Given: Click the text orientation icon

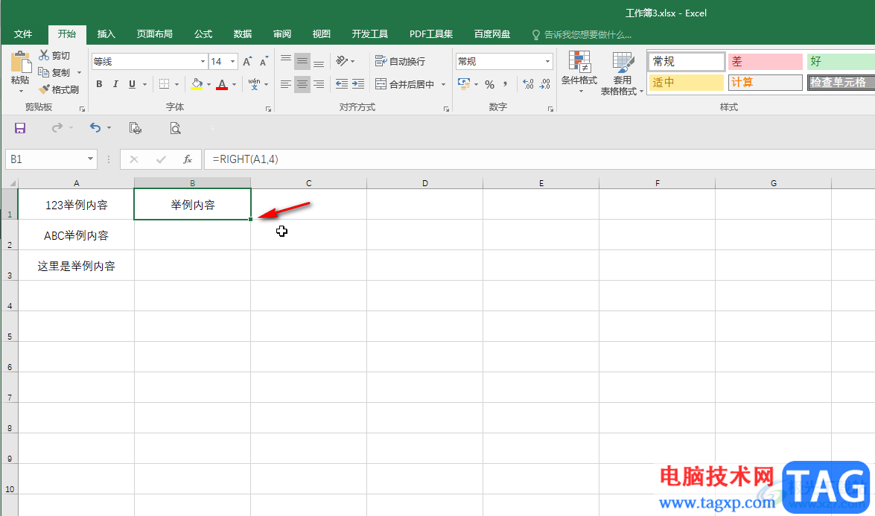Looking at the screenshot, I should (x=342, y=61).
